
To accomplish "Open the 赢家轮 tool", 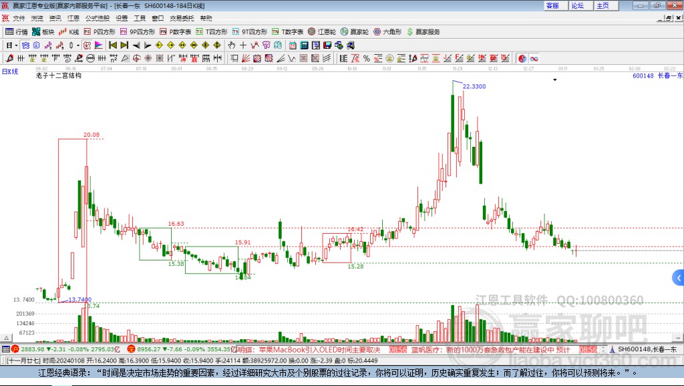I will 355,31.
